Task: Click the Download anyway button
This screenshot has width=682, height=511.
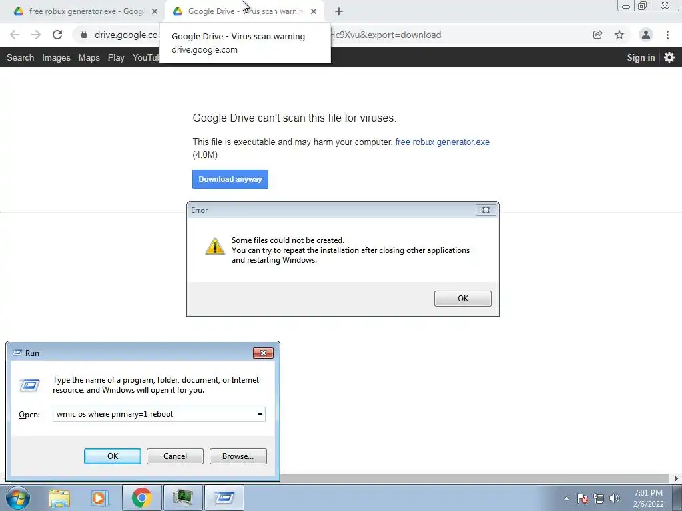Action: [230, 179]
